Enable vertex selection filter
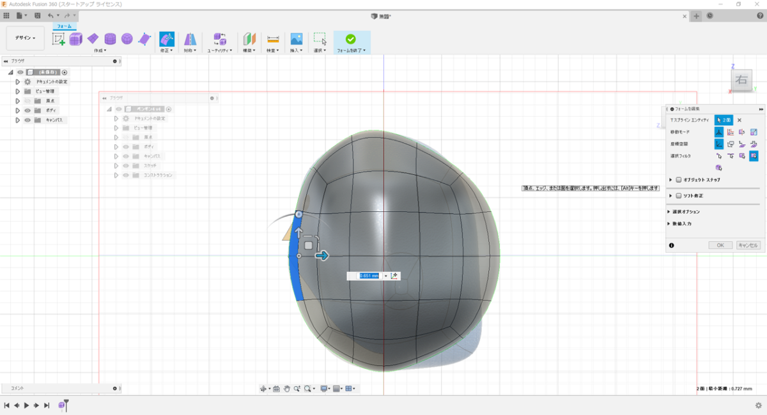767x415 pixels. [x=718, y=156]
